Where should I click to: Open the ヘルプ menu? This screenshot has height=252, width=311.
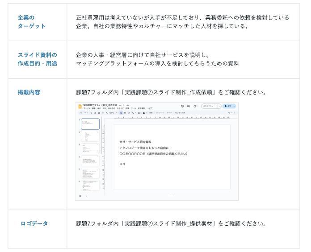pos(149,108)
